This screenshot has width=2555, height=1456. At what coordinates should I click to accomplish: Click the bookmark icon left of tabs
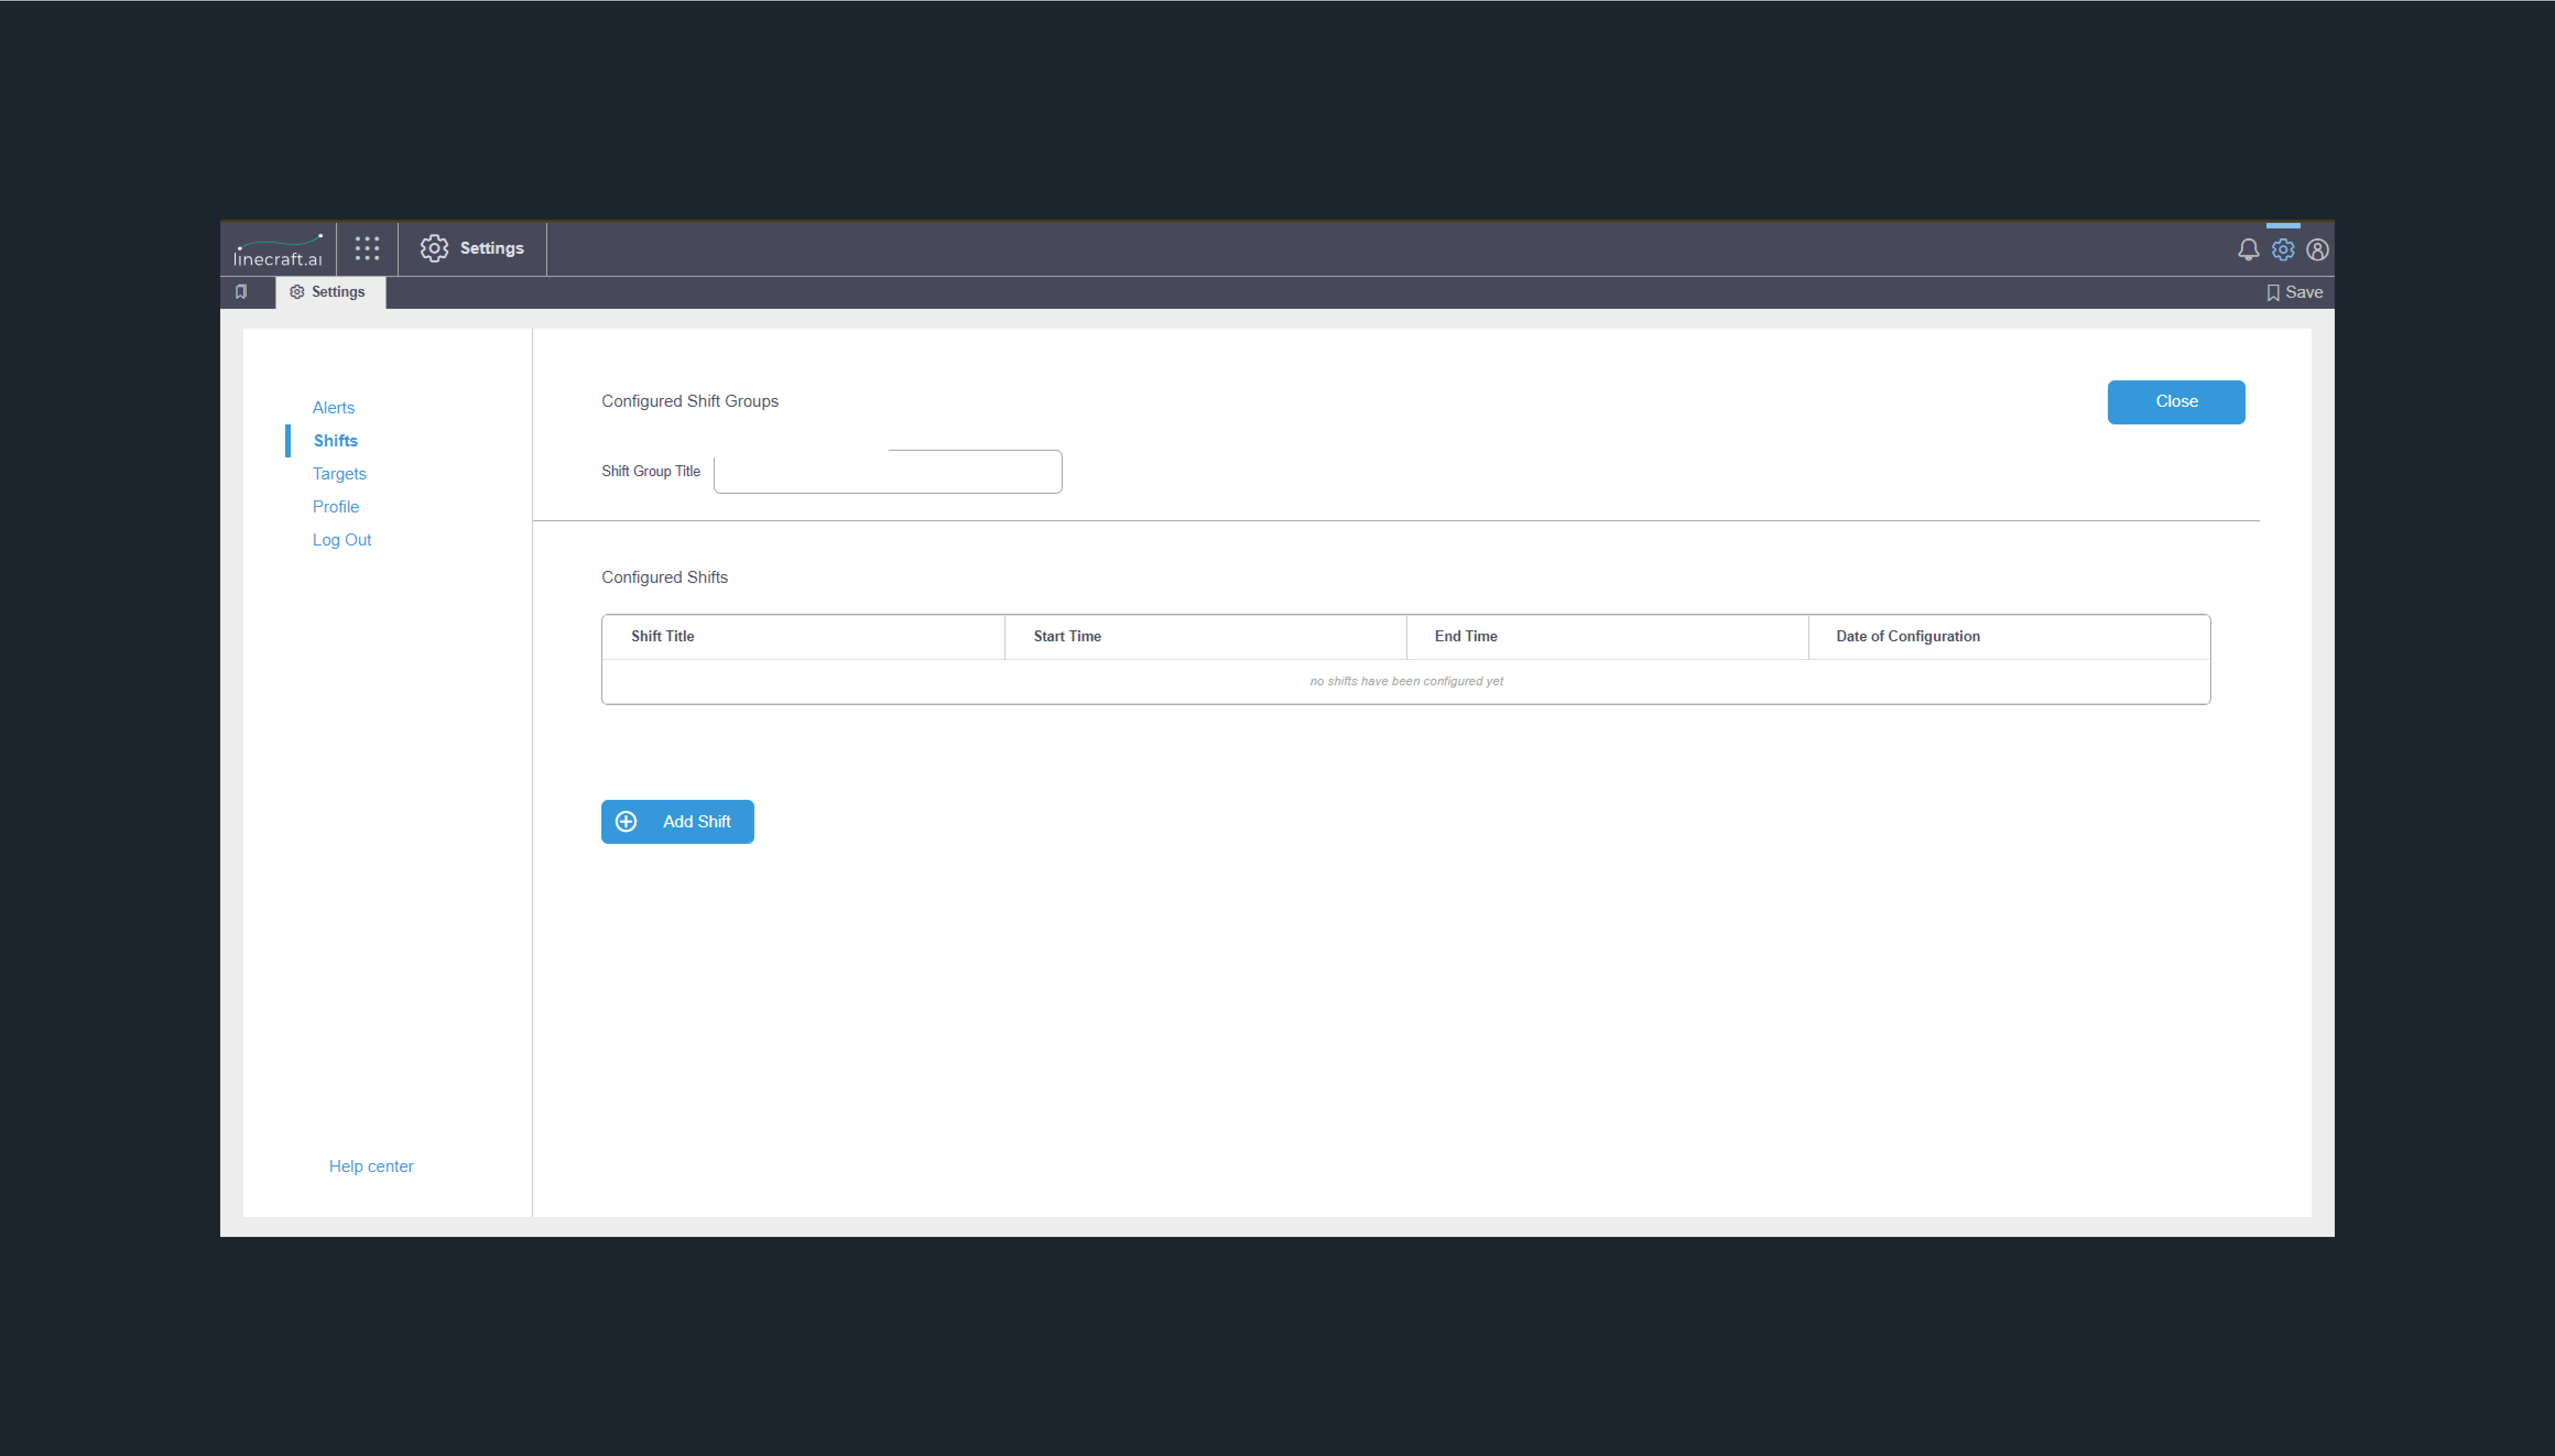tap(241, 292)
